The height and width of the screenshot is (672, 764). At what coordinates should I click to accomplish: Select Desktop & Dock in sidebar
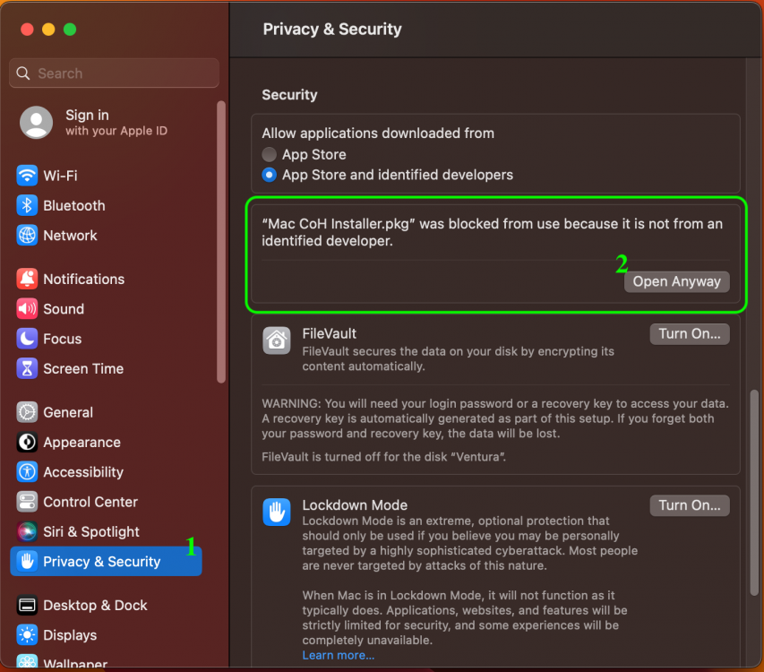coord(95,605)
